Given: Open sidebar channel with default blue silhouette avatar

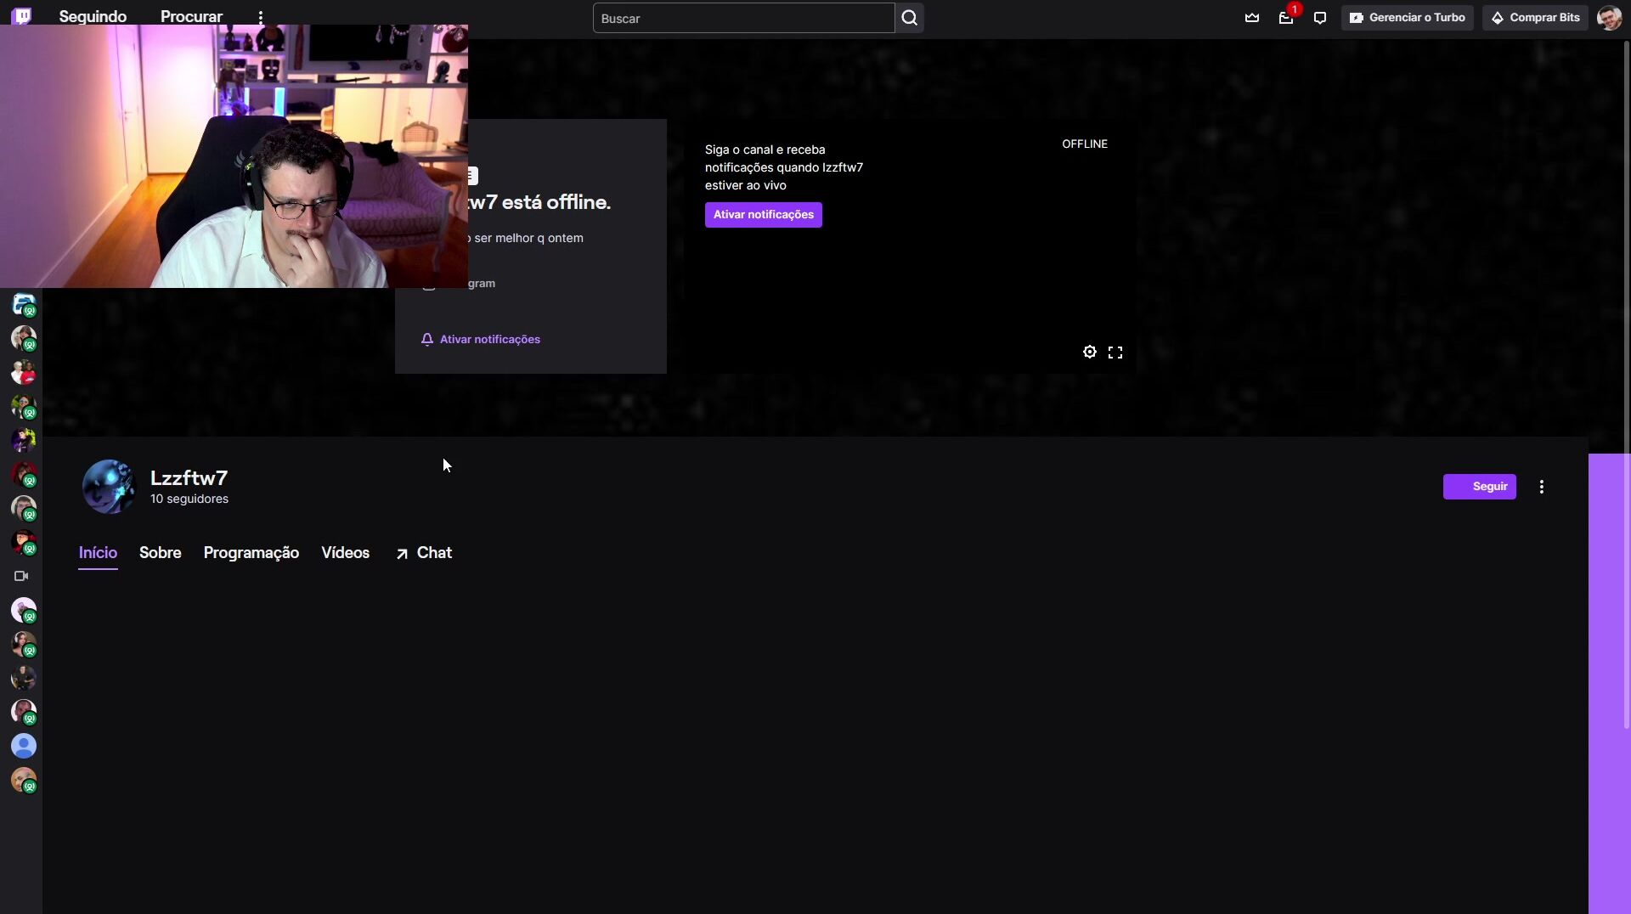Looking at the screenshot, I should coord(24,746).
